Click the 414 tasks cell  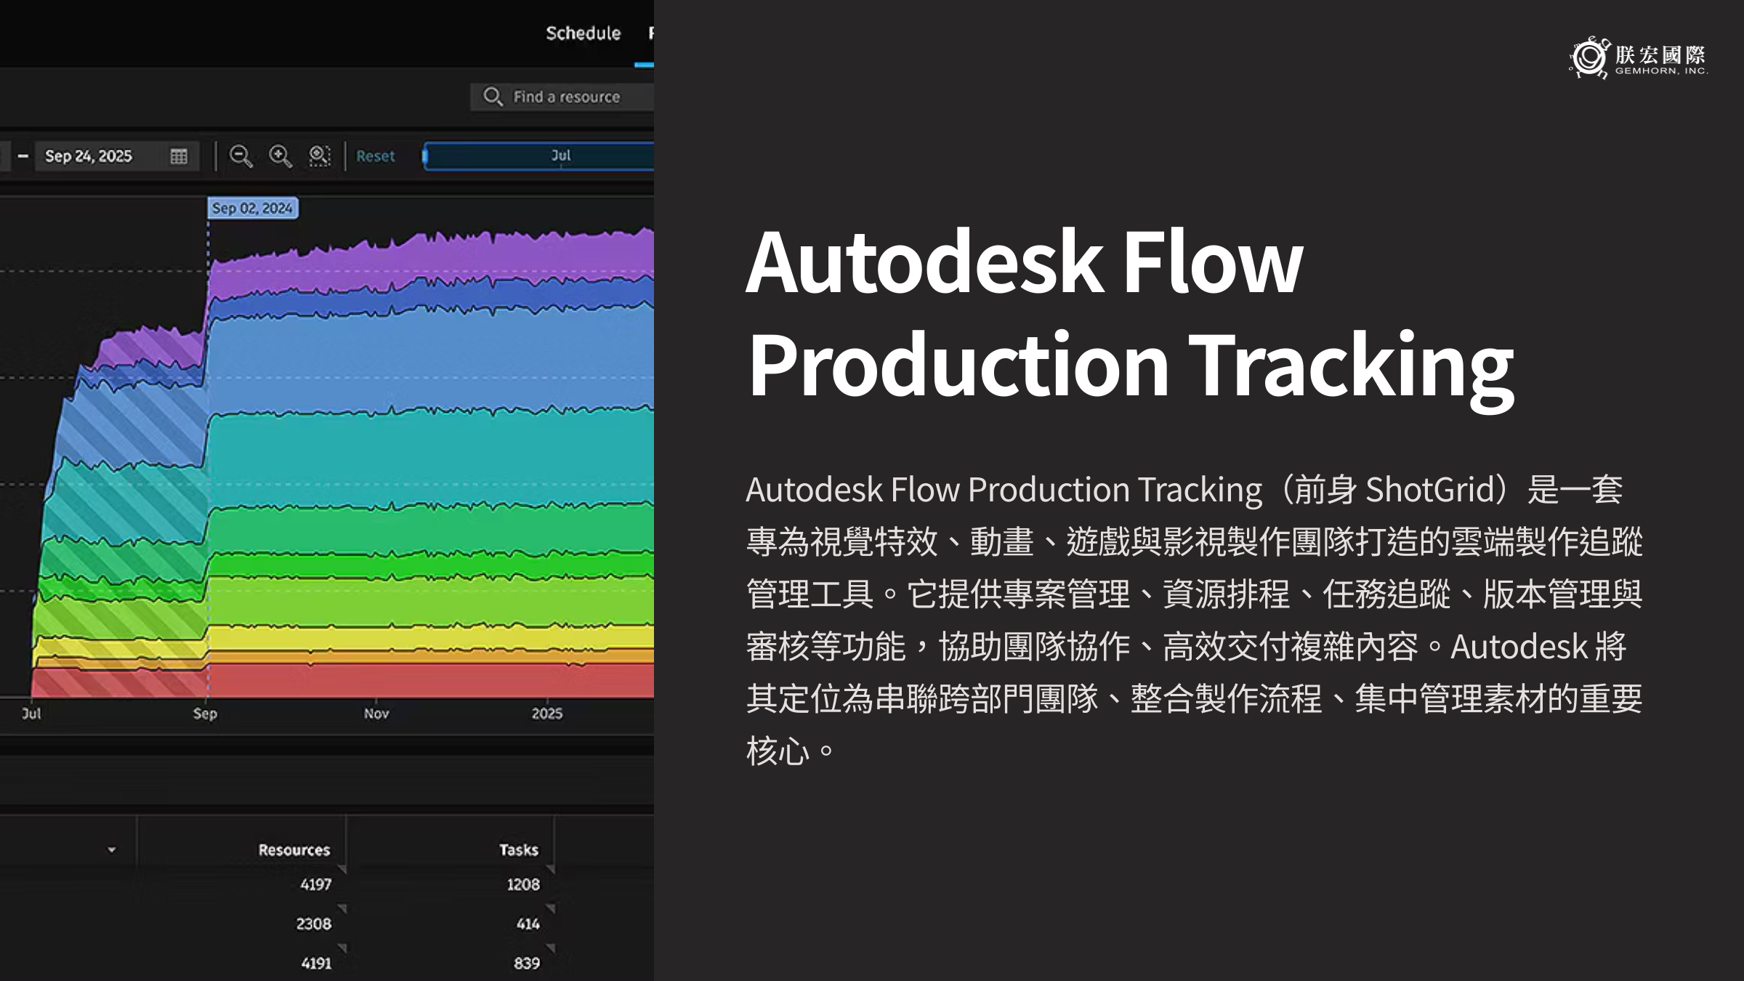528,924
